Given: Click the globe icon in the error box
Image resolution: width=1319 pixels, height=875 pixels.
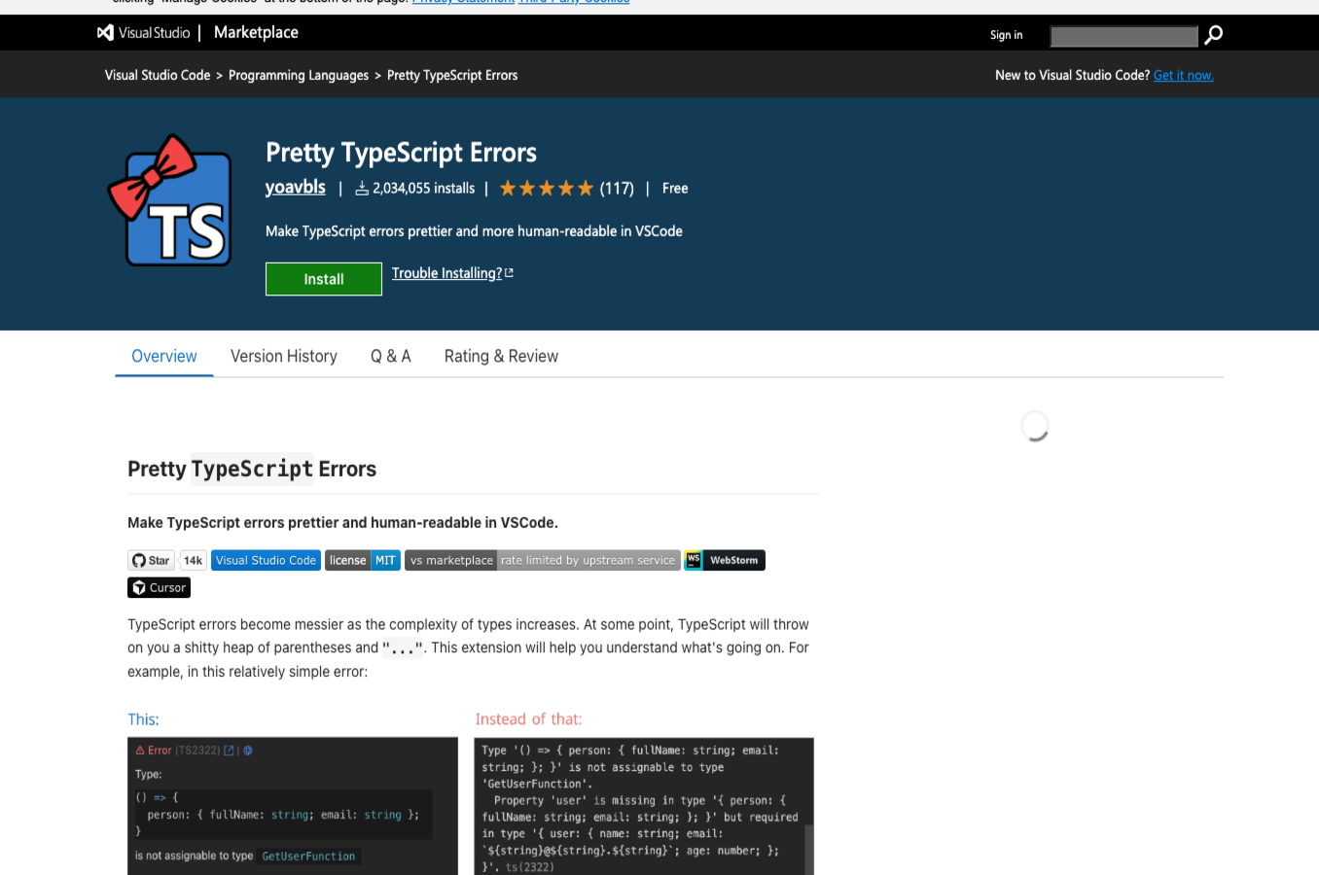Looking at the screenshot, I should click(247, 751).
